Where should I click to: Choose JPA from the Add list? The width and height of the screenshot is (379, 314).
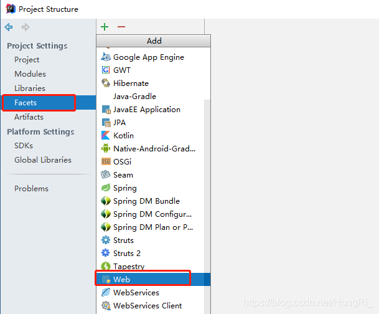pyautogui.click(x=151, y=123)
